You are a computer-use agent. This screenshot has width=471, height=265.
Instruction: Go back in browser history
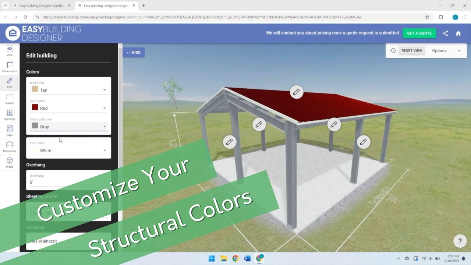pos(6,17)
